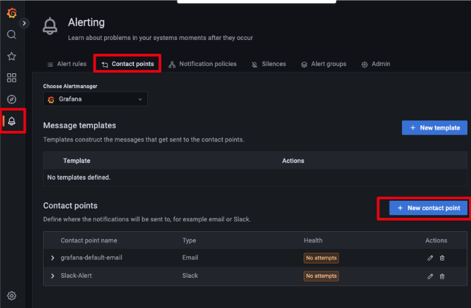Delete grafana-default-email with the trash icon
The image size is (471, 308).
click(x=442, y=258)
